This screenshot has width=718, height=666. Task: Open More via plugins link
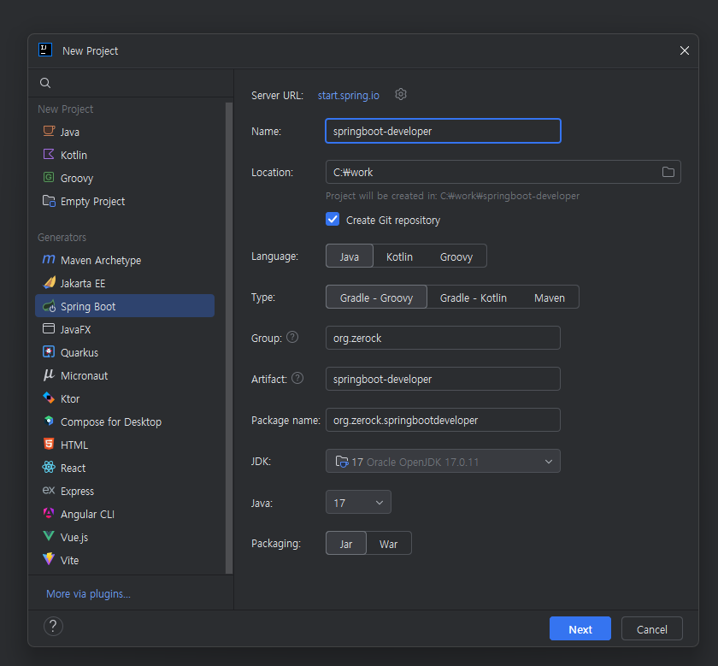click(88, 593)
